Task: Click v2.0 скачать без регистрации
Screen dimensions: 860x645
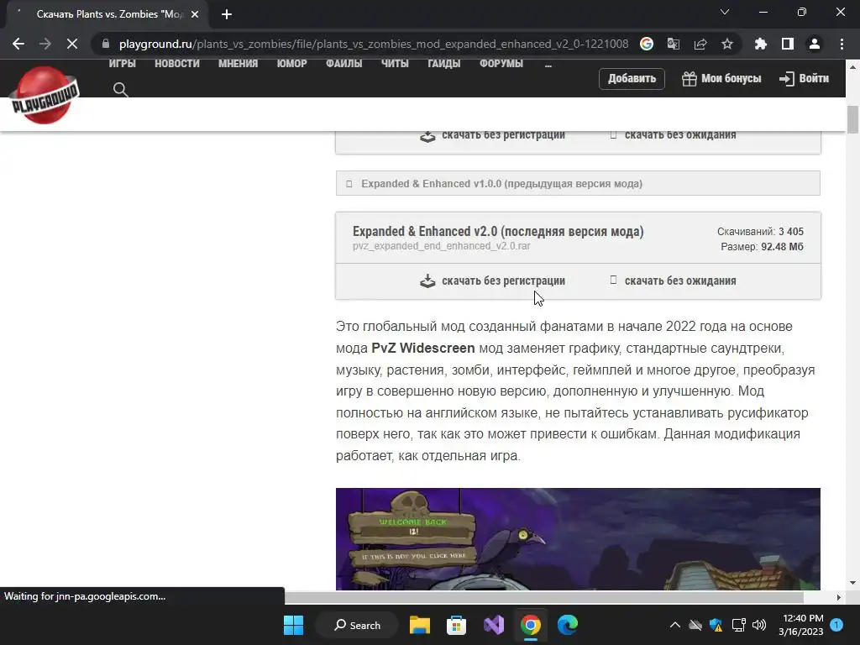Action: point(504,281)
